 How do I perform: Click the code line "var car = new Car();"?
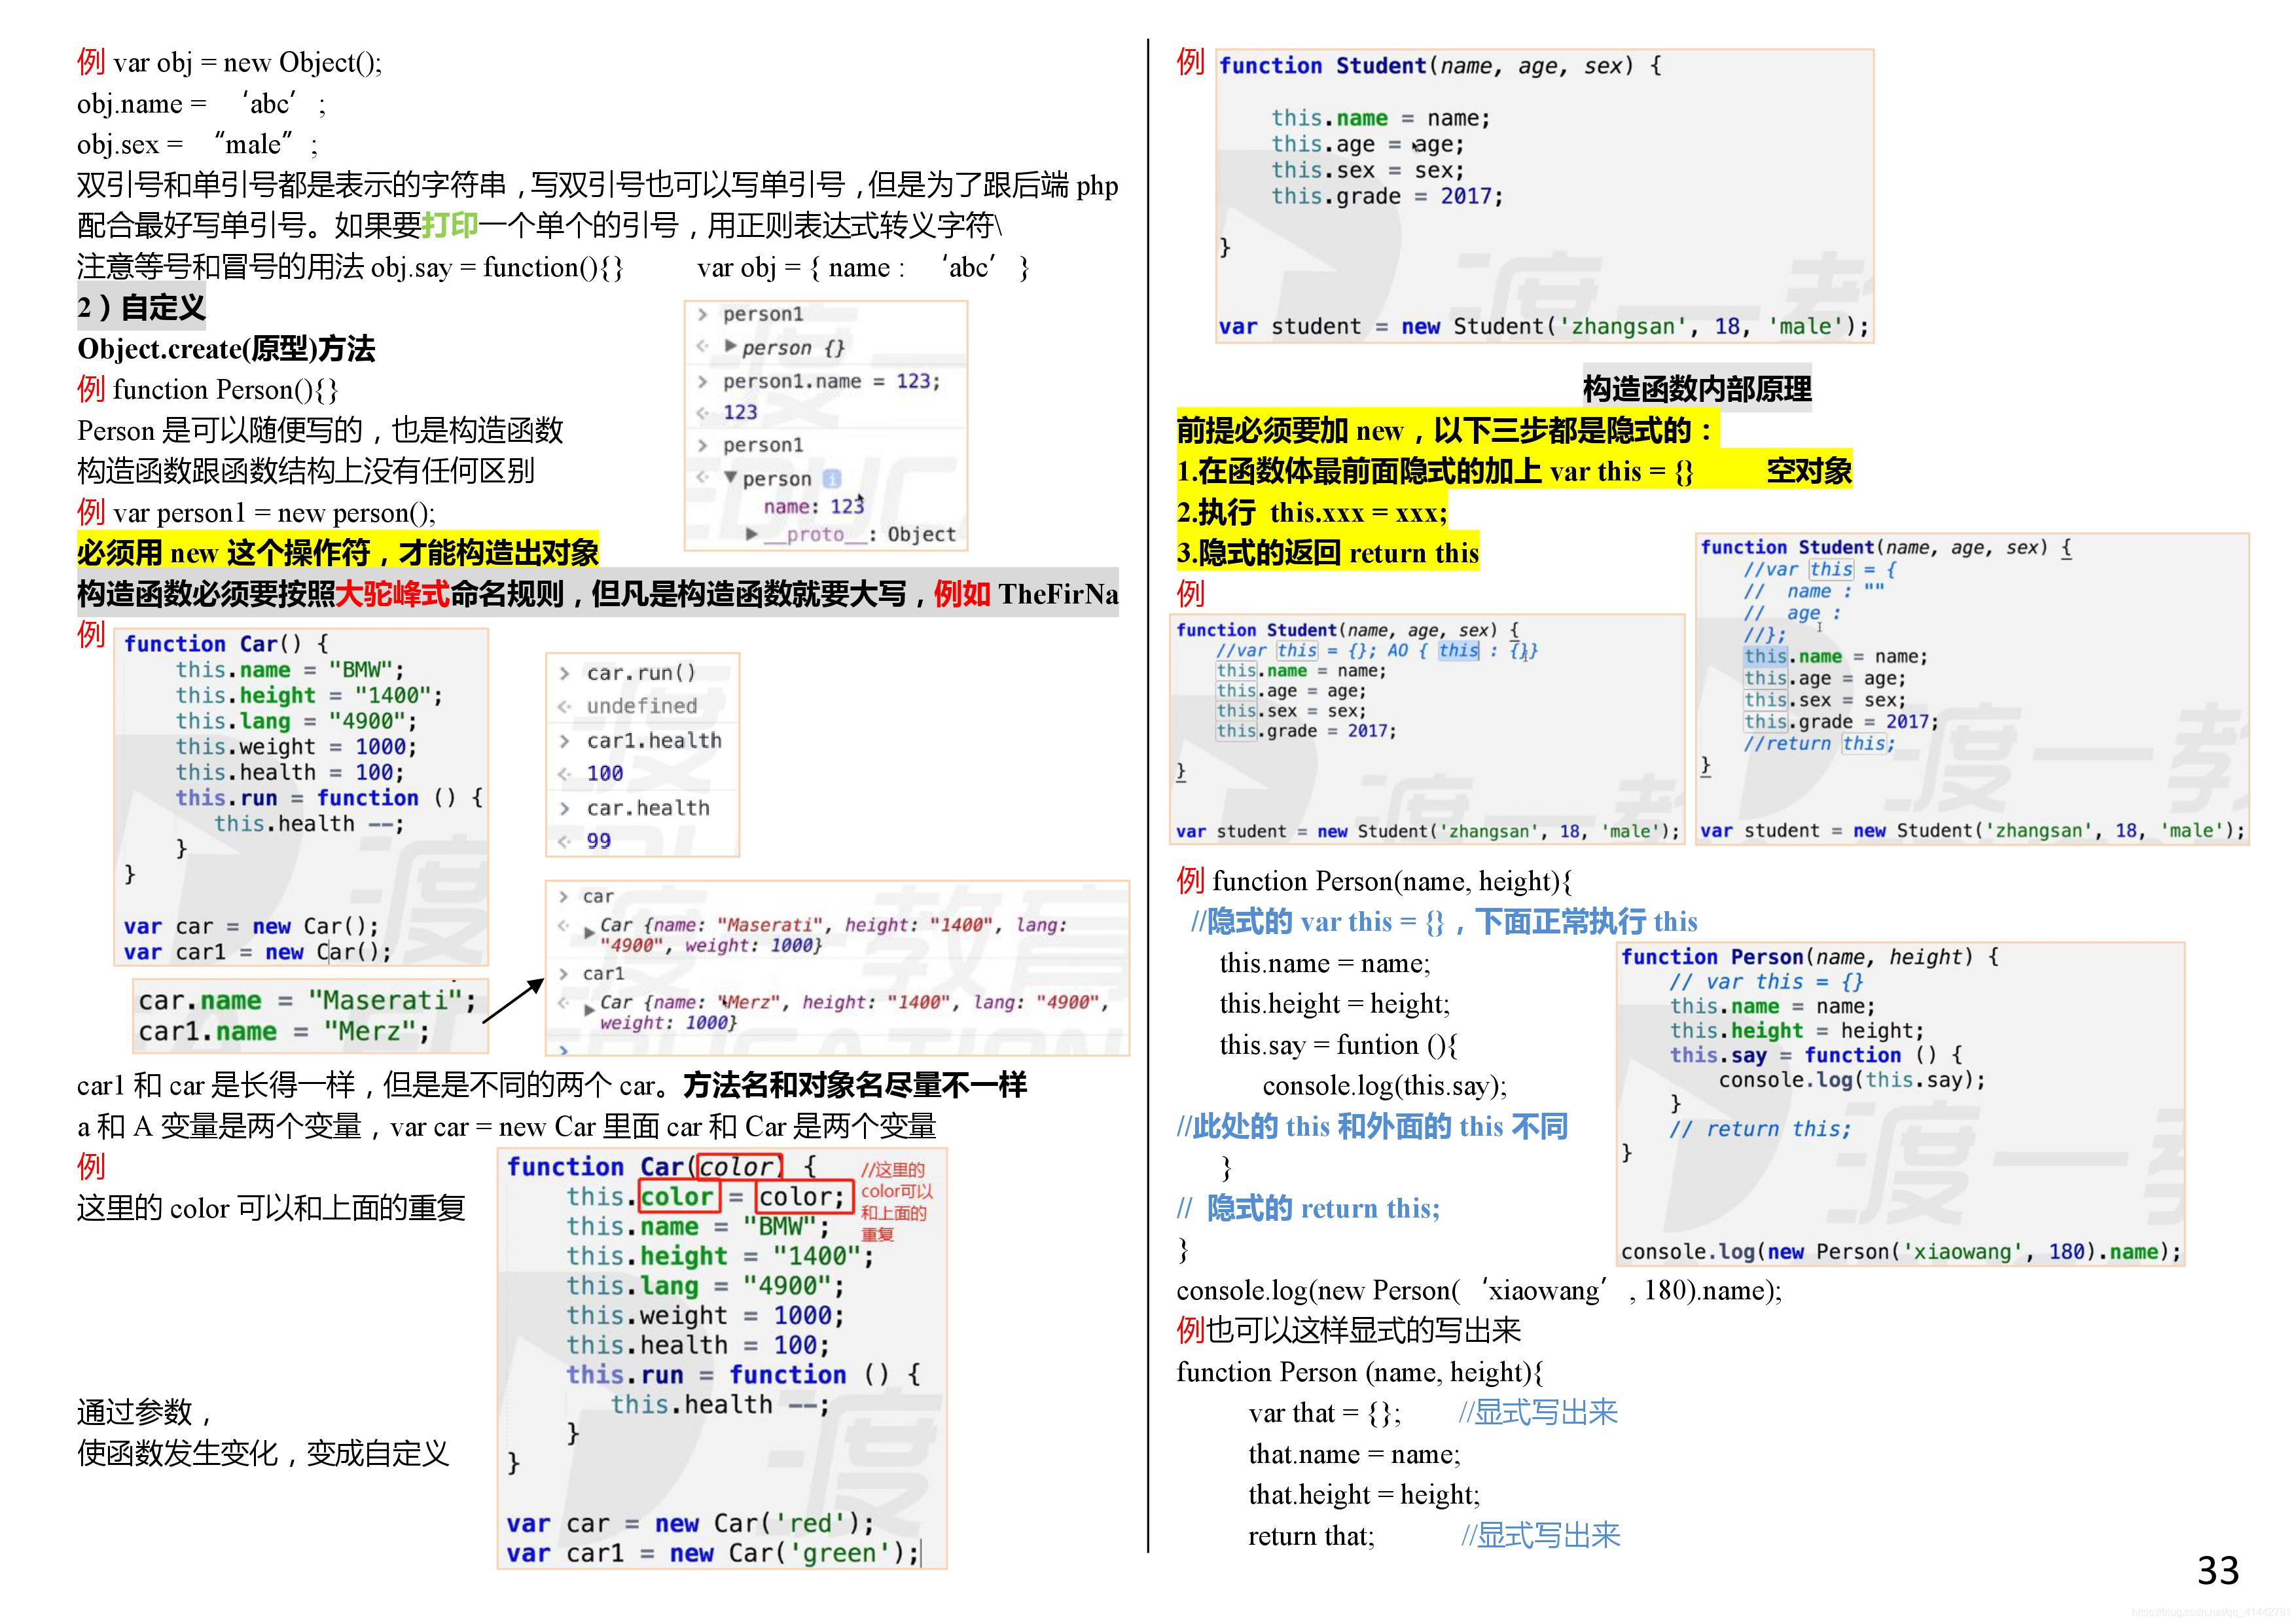[251, 926]
